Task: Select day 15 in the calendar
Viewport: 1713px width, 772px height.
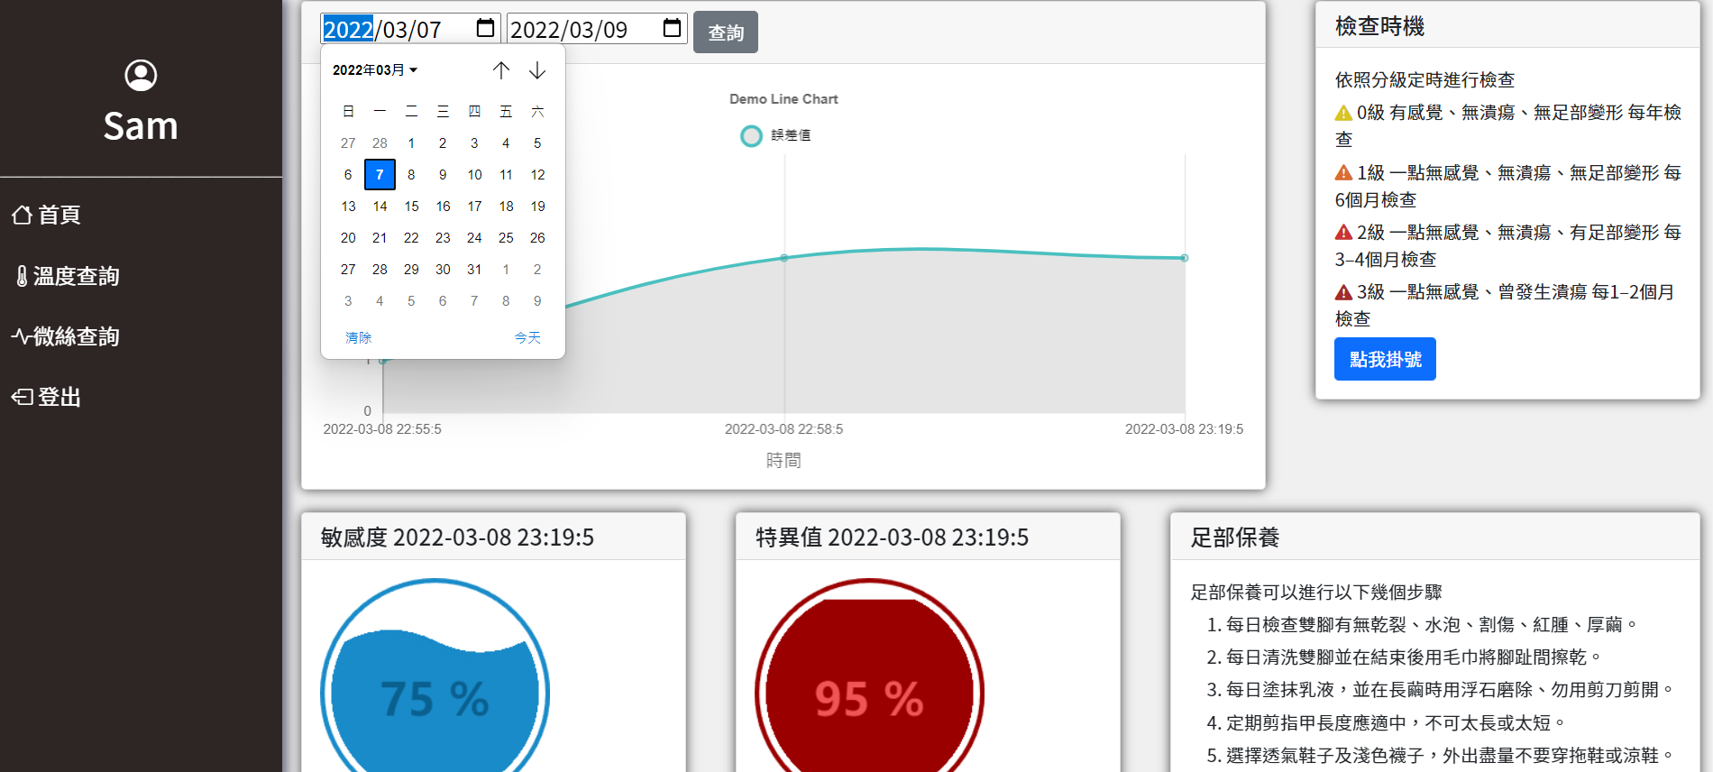Action: (411, 207)
